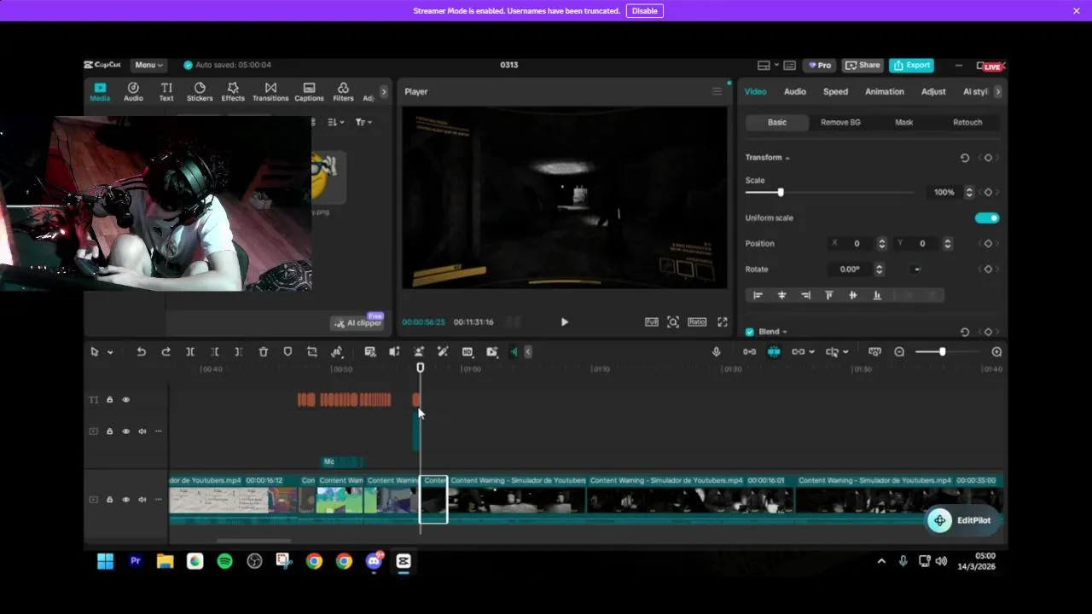Align clip to the left

click(x=758, y=295)
